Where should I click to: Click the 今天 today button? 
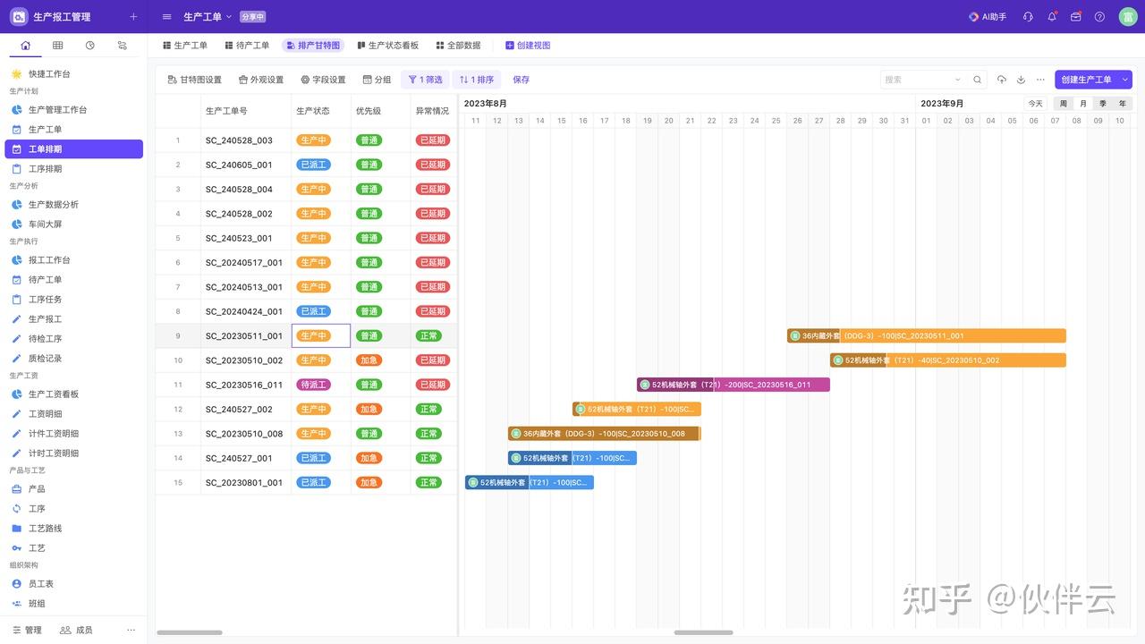[x=1034, y=103]
